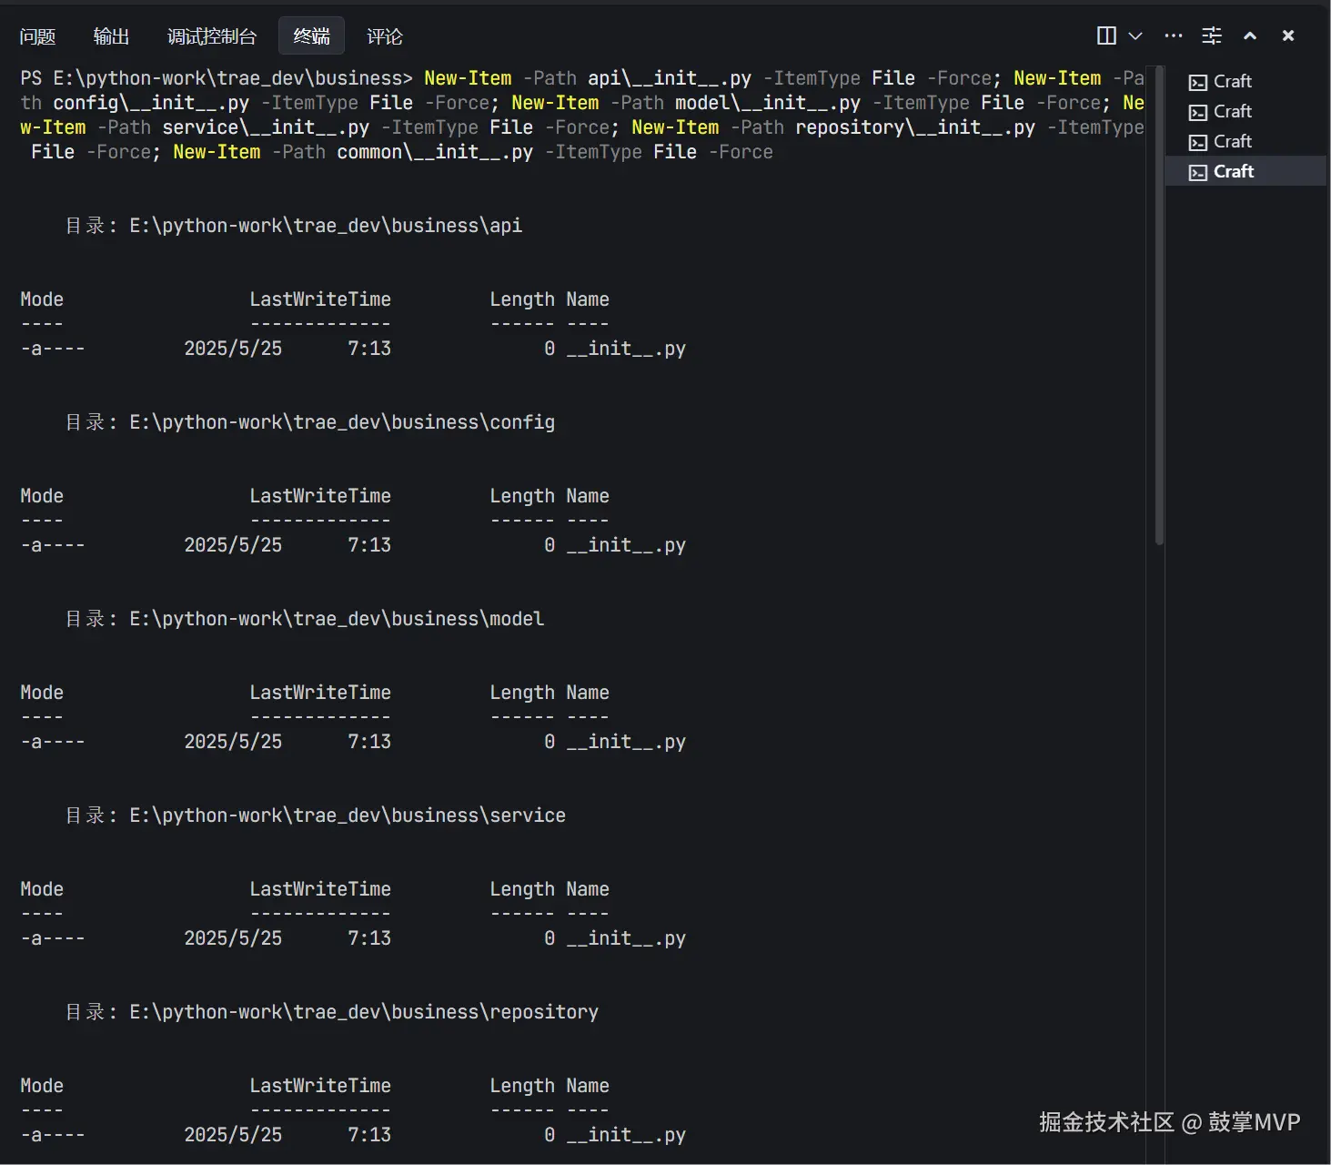Select the highlighted Craft terminal entry

1232,171
